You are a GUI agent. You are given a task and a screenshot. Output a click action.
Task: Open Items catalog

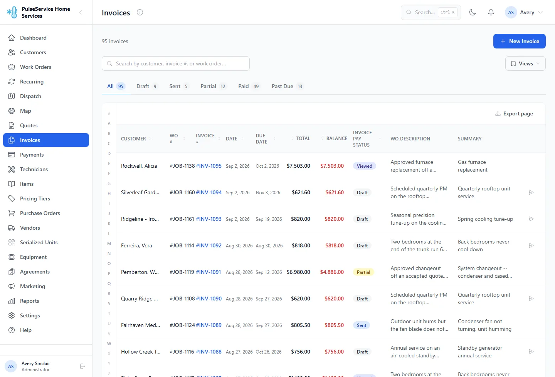coord(46,184)
